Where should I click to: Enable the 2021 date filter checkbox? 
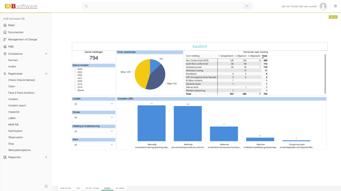point(75,78)
